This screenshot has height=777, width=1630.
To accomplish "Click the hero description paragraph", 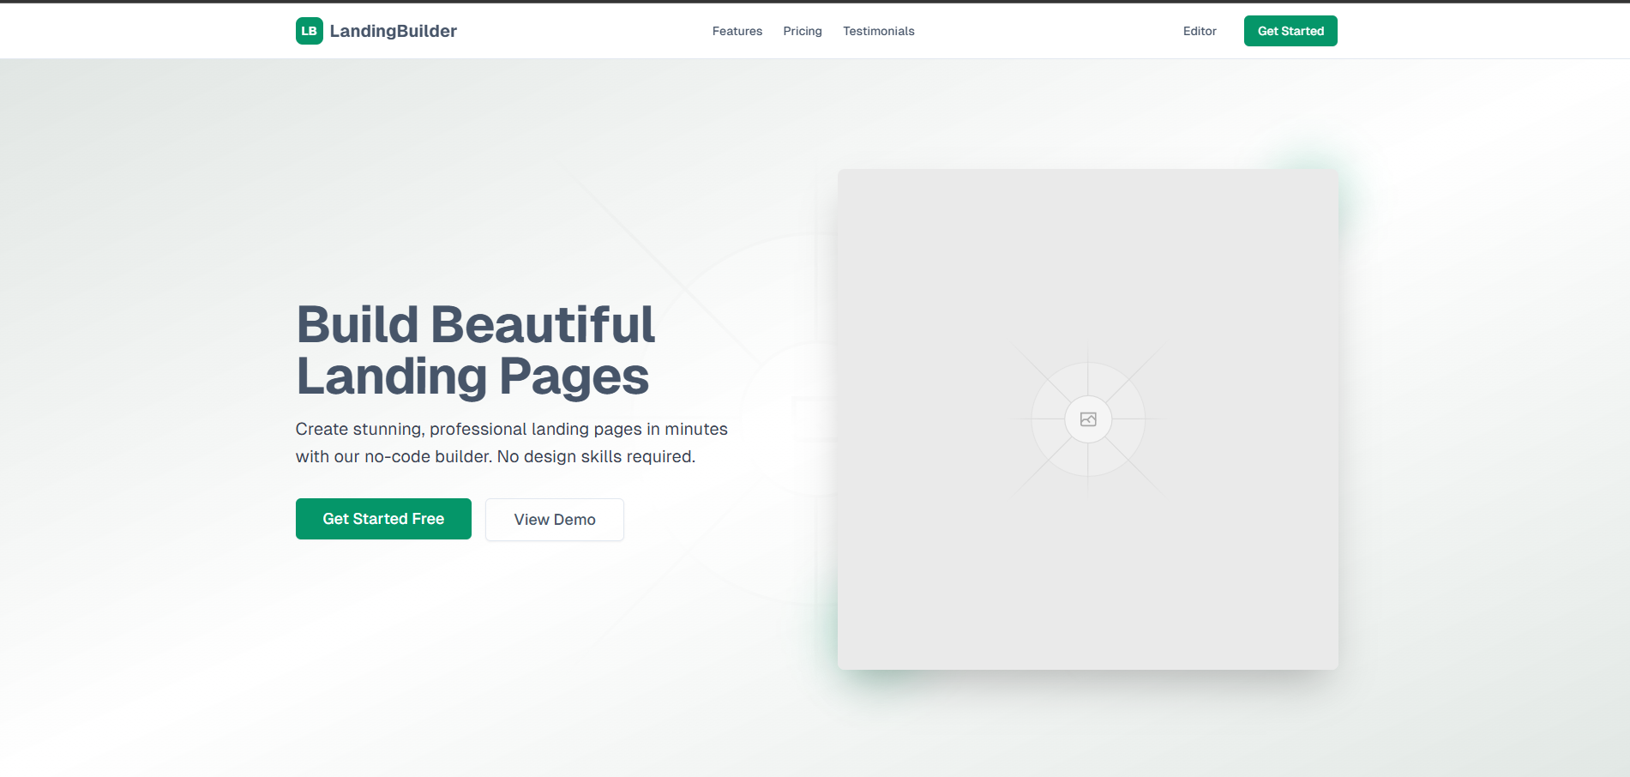I will pyautogui.click(x=510, y=442).
